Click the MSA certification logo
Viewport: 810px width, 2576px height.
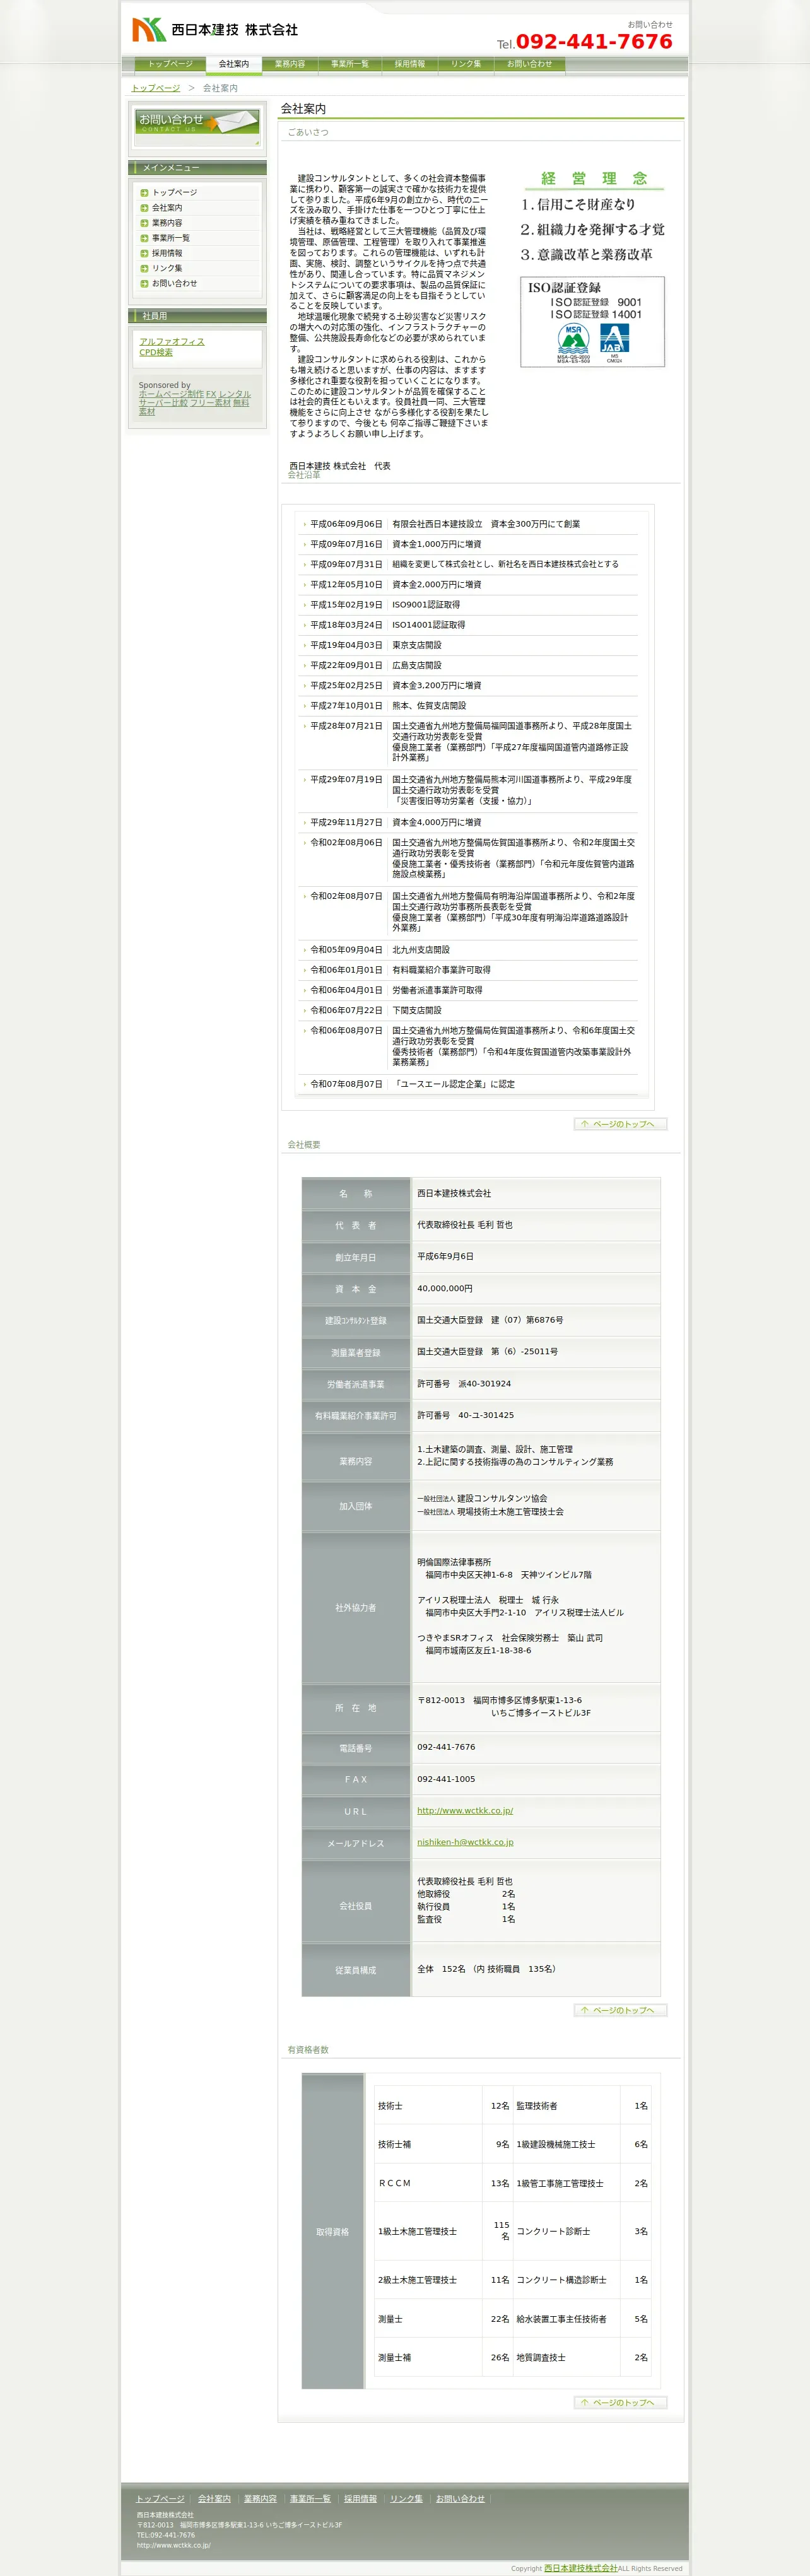point(573,342)
